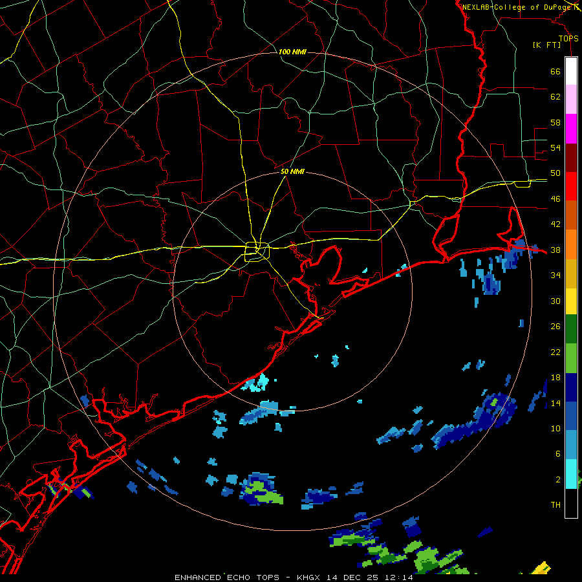
Task: Click the cyan 2 kft legend swatch
Action: pyautogui.click(x=571, y=474)
